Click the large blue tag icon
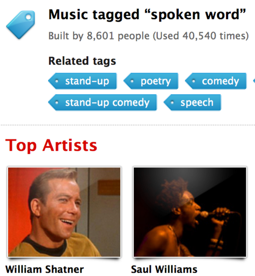The width and height of the screenshot is (255, 276). pos(21,25)
